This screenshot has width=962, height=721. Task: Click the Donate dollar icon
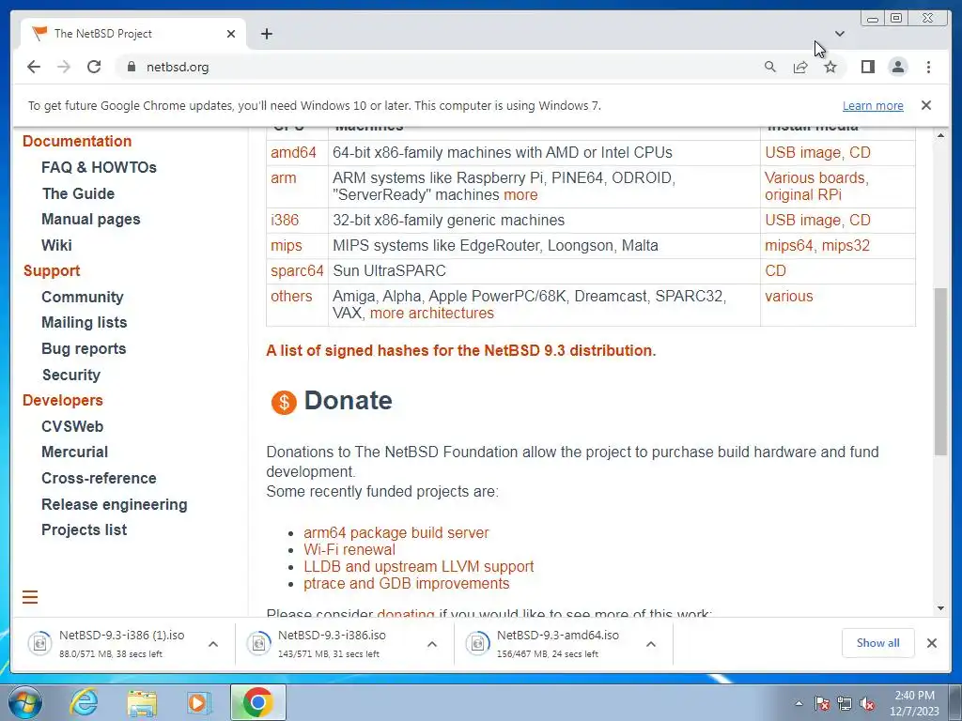[x=284, y=402]
